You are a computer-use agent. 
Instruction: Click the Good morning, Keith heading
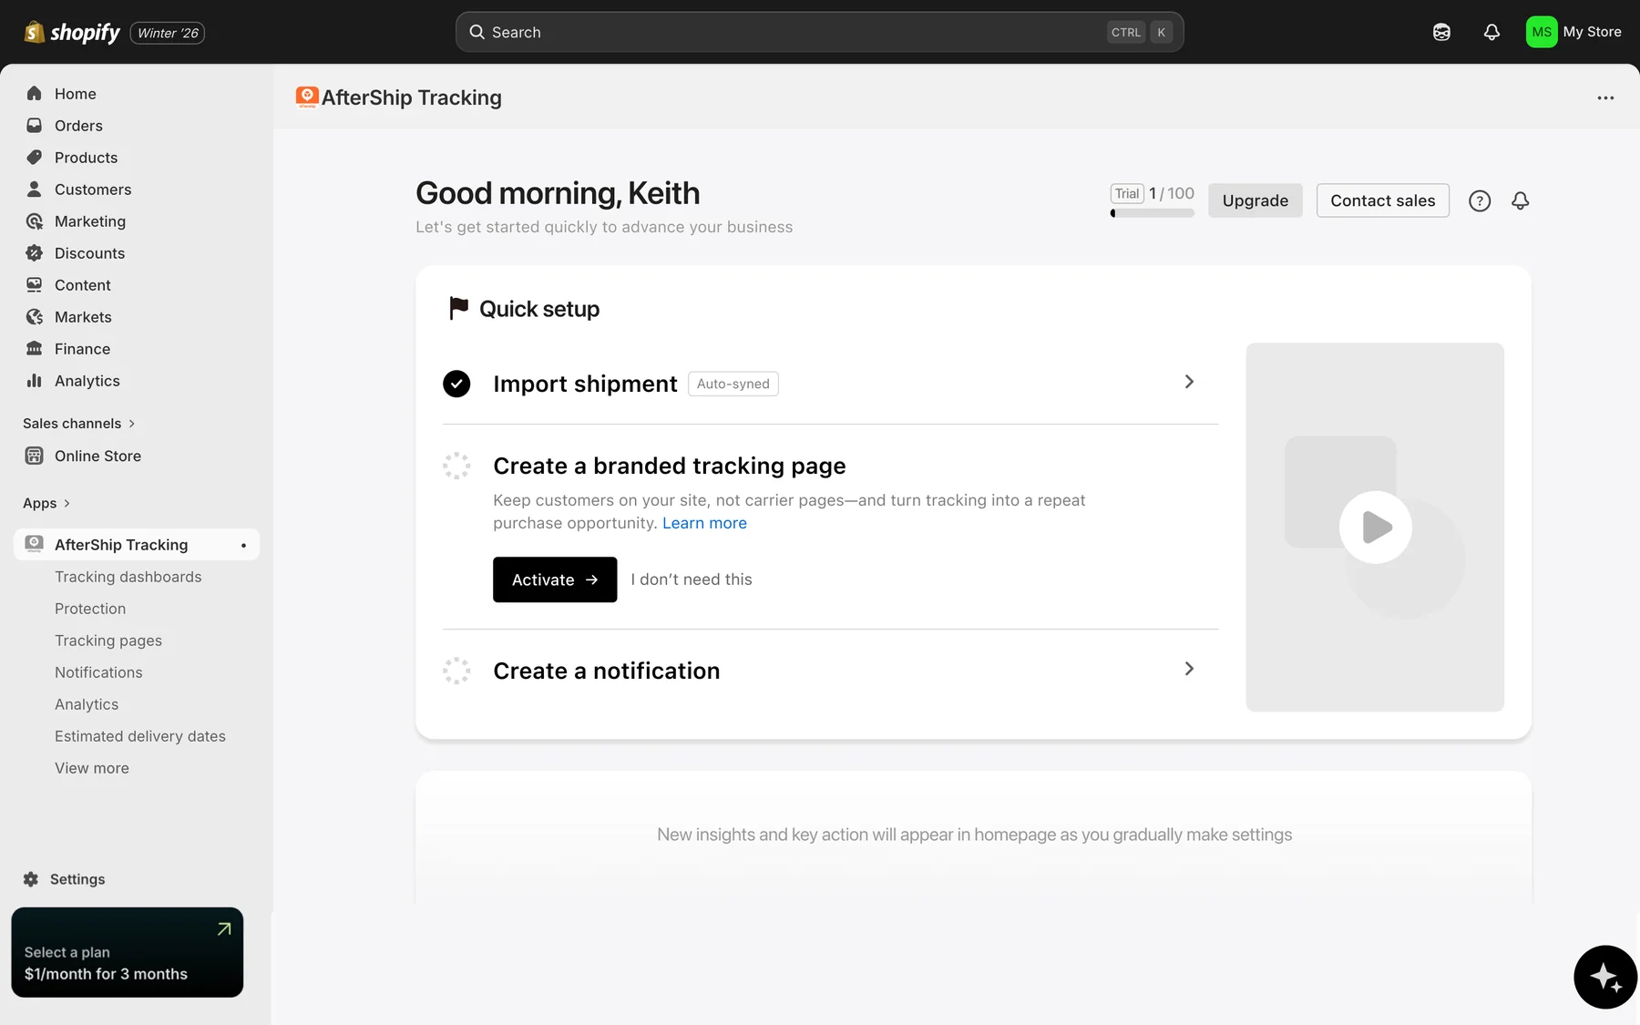coord(558,193)
